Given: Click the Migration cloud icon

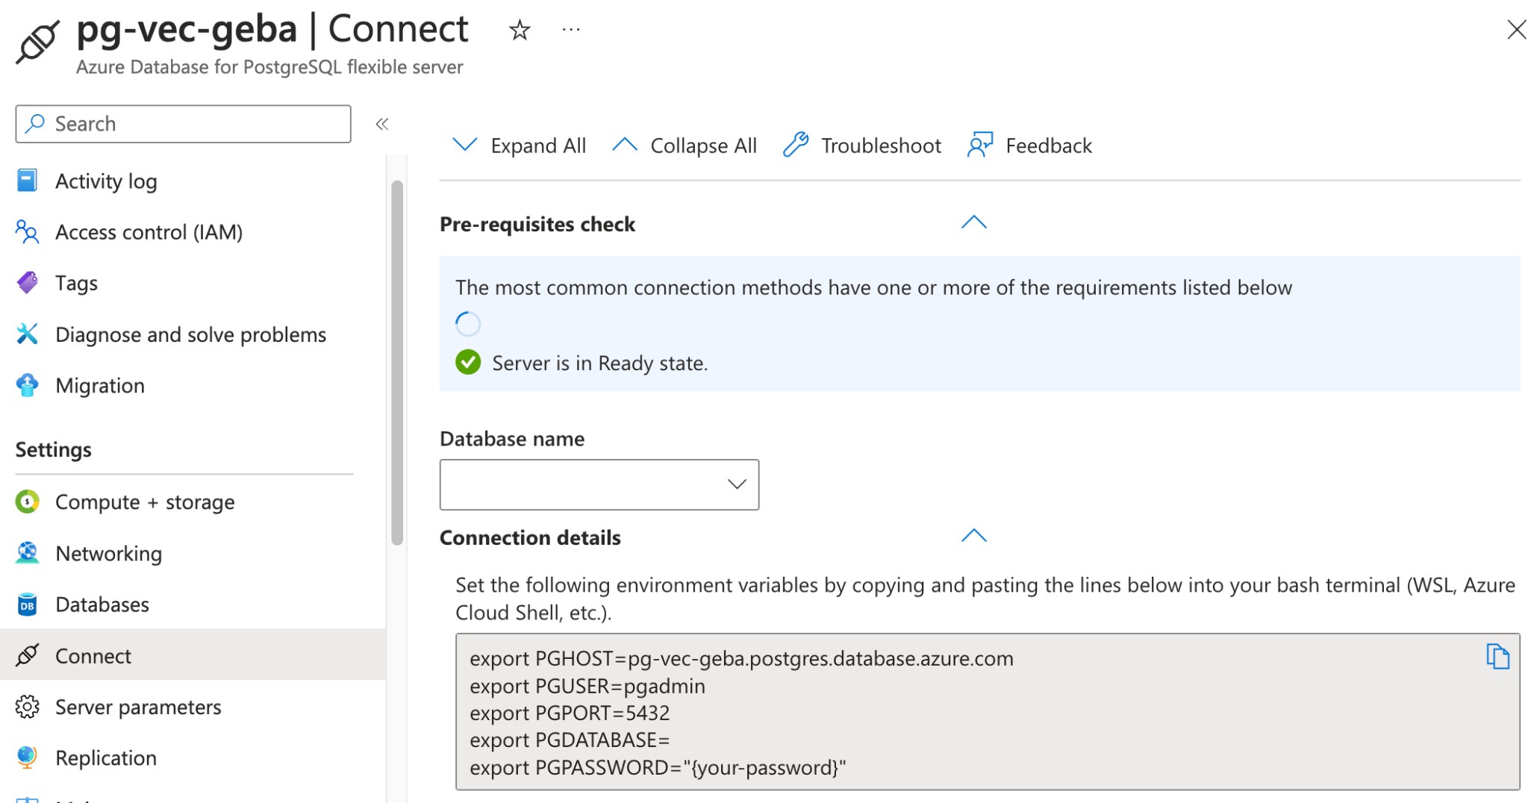Looking at the screenshot, I should [27, 385].
